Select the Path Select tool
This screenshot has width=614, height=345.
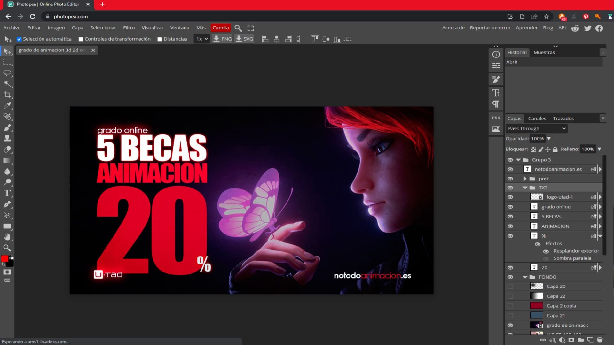(7, 215)
